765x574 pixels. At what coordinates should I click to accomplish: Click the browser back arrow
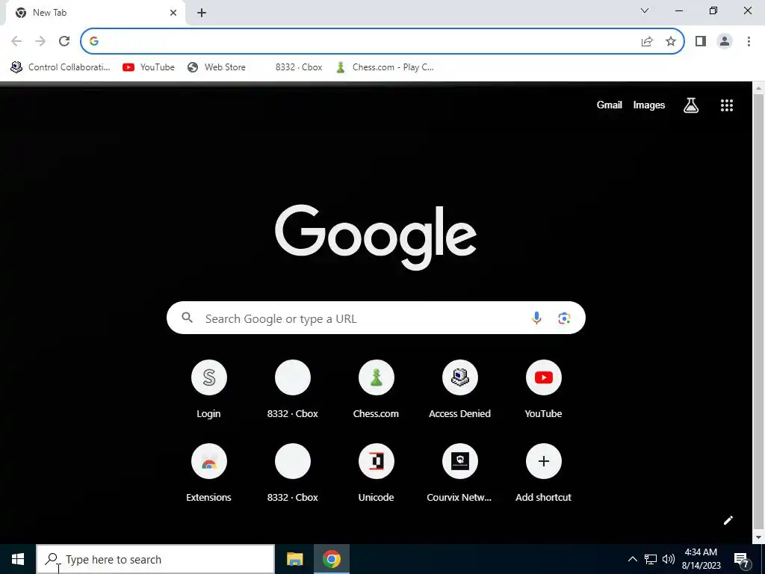16,41
